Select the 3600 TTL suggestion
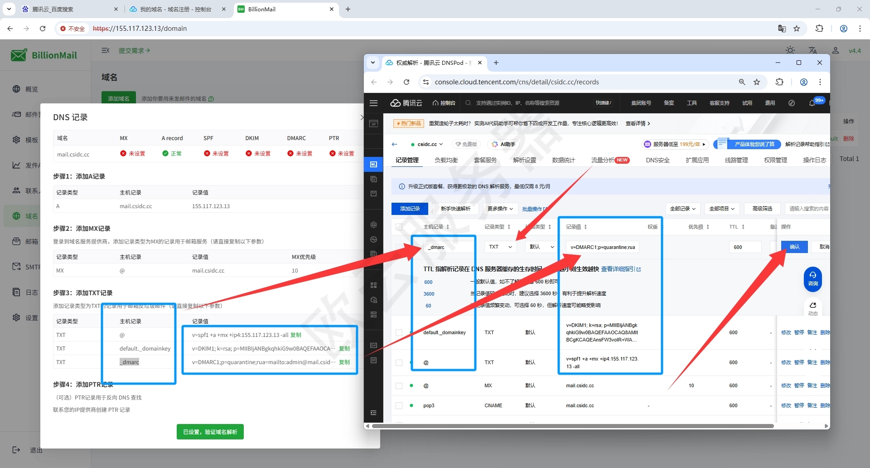This screenshot has height=468, width=870. (x=429, y=294)
